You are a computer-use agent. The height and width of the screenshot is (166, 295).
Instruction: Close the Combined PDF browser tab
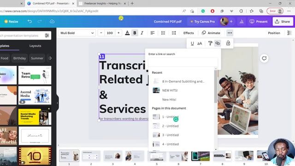coord(73,3)
